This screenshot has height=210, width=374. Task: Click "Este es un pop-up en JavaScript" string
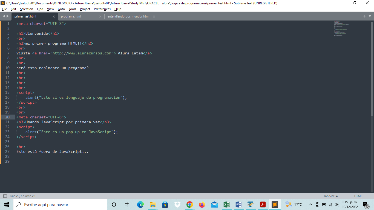76,132
